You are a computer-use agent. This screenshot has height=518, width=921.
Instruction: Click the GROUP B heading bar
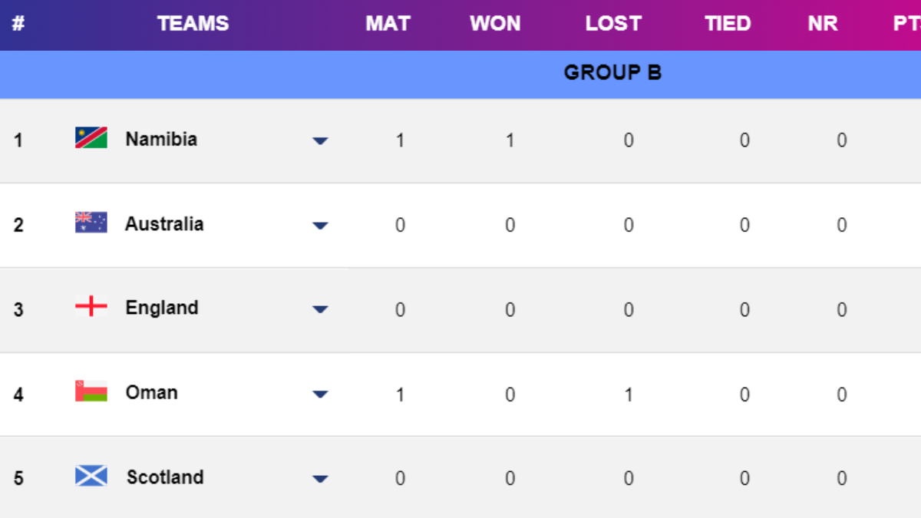[612, 73]
